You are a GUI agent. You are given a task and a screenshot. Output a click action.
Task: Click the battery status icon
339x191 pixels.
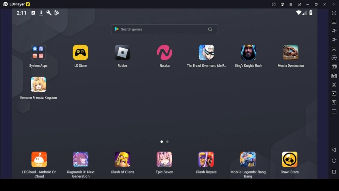311,13
